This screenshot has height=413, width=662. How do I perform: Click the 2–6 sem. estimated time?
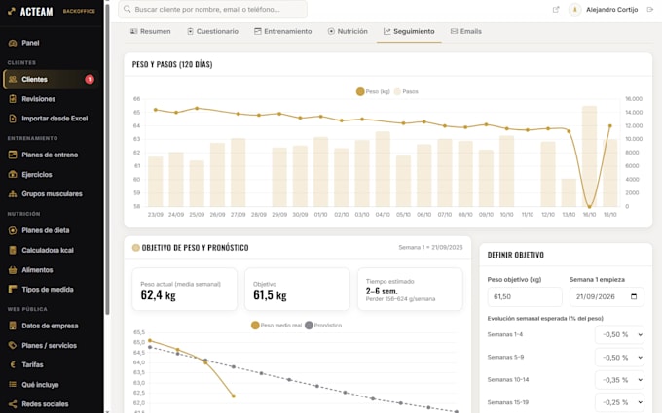click(x=382, y=291)
